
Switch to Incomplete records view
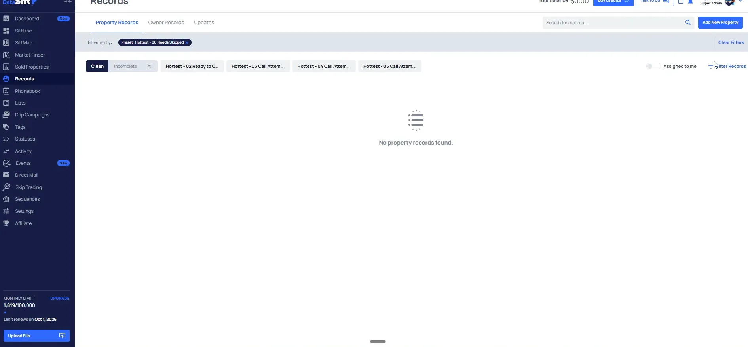tap(125, 66)
